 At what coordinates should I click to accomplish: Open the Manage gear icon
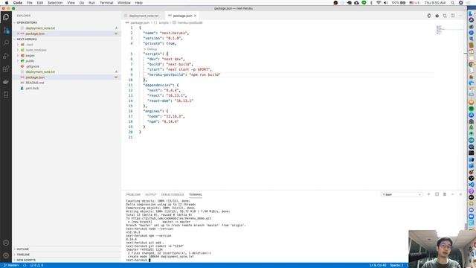[6, 255]
